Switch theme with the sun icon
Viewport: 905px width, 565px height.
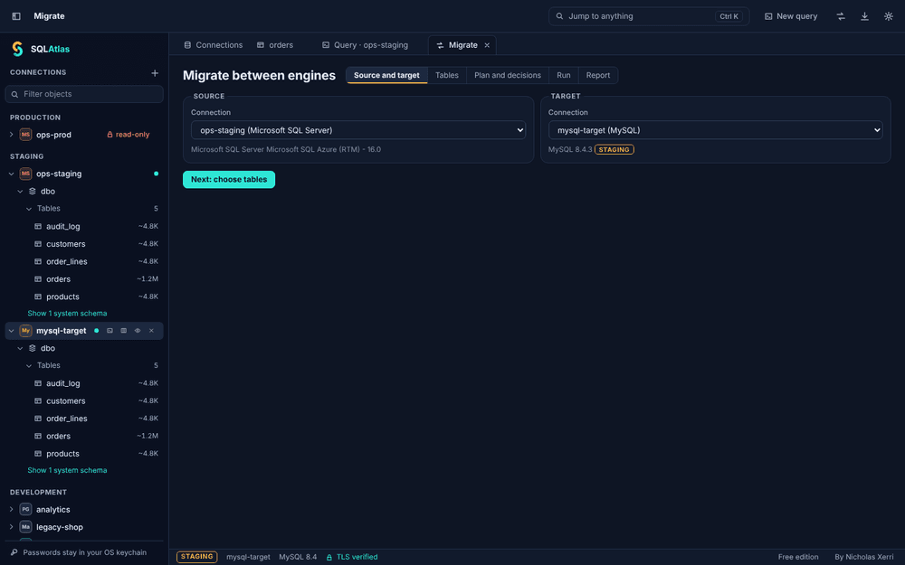[x=889, y=16]
